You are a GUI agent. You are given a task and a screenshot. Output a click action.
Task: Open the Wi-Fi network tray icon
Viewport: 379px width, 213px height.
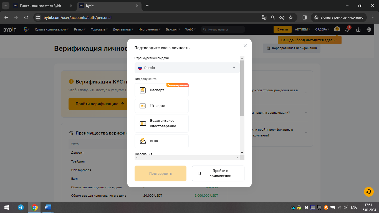coord(339,207)
